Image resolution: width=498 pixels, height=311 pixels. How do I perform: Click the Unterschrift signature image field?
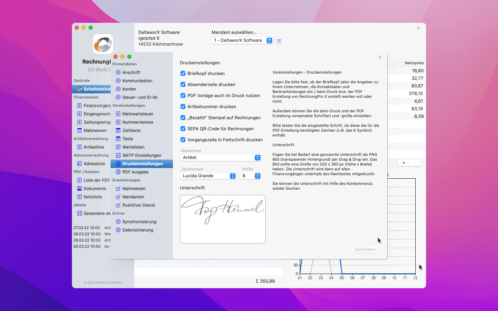(222, 219)
